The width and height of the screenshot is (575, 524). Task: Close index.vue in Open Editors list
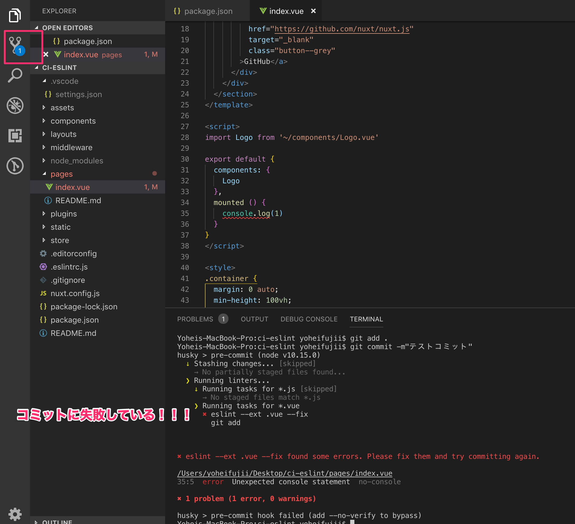tap(46, 54)
